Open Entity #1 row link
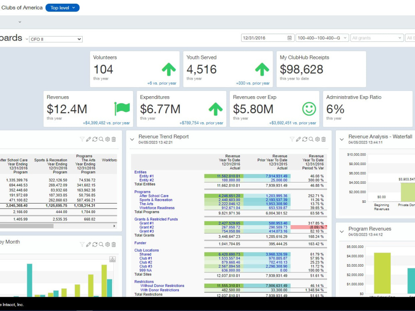Image resolution: width=415 pixels, height=311 pixels. 146,176
